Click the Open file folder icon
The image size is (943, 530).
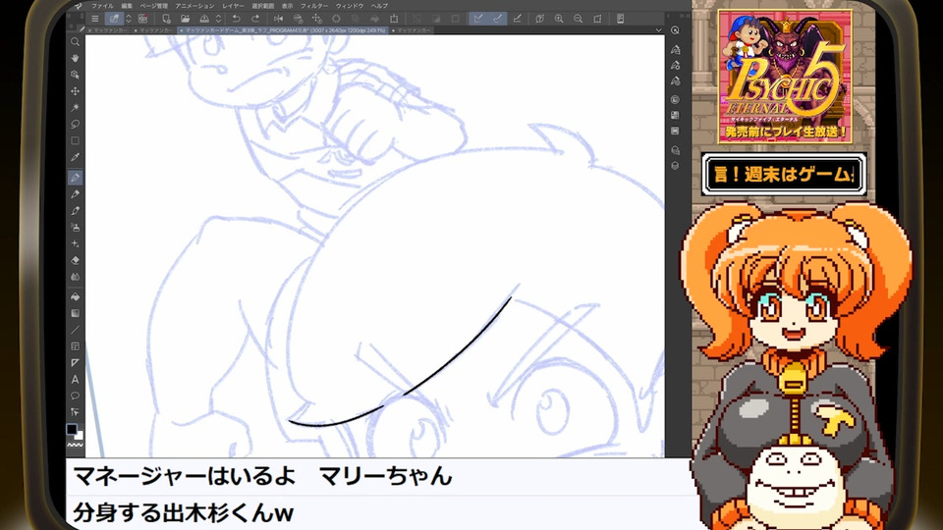[186, 19]
